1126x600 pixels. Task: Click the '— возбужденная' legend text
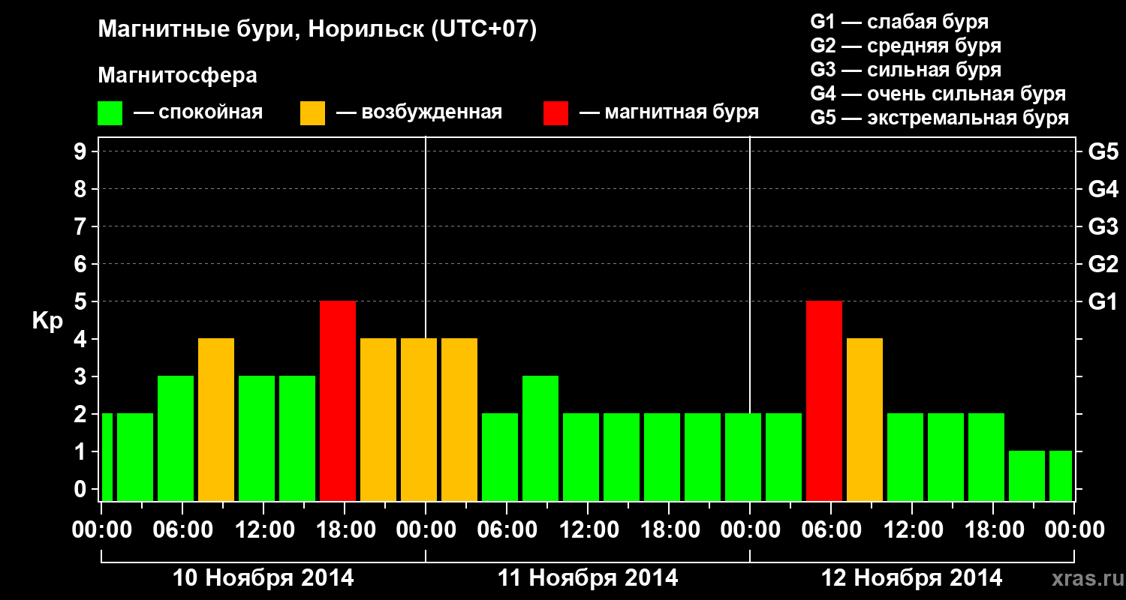(419, 112)
